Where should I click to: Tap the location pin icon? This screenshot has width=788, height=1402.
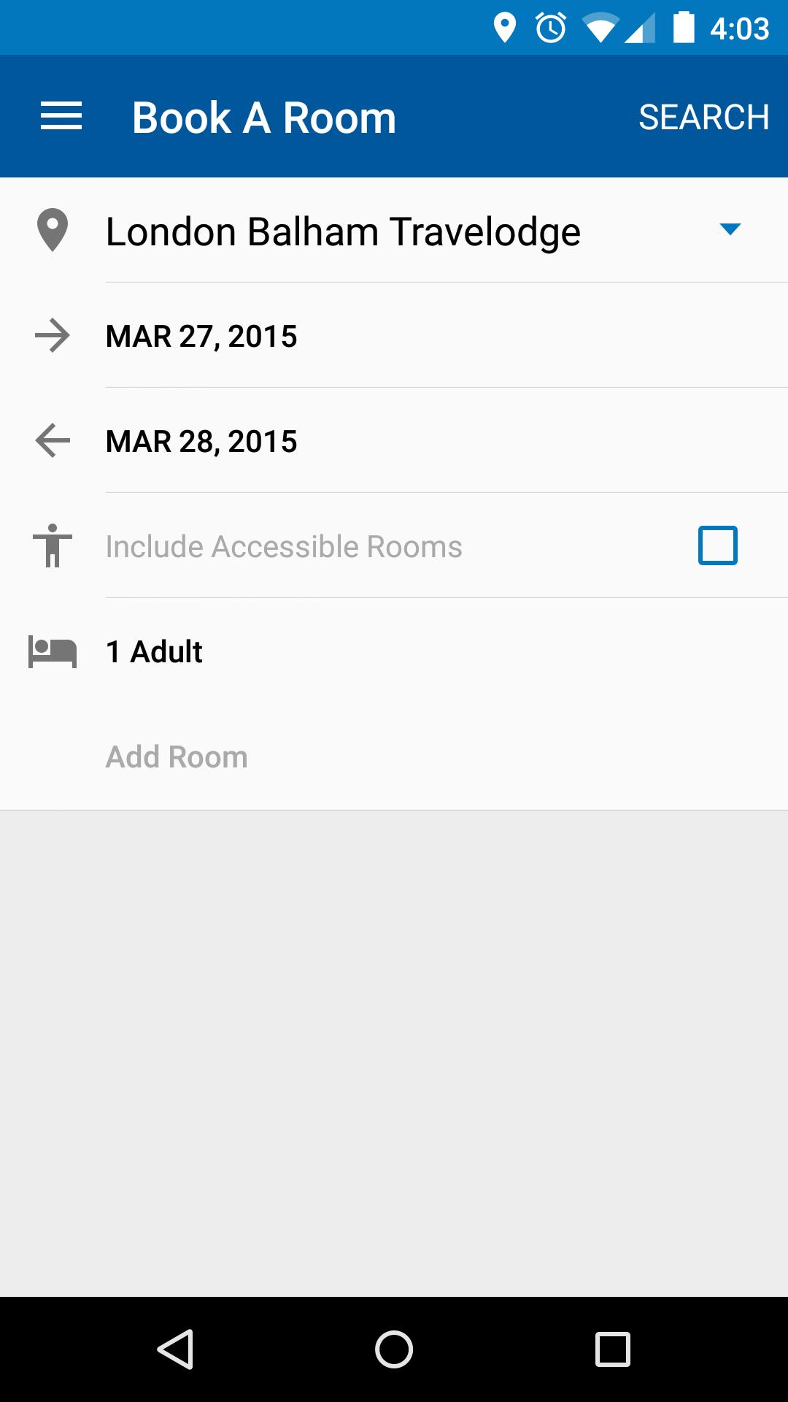pos(53,230)
